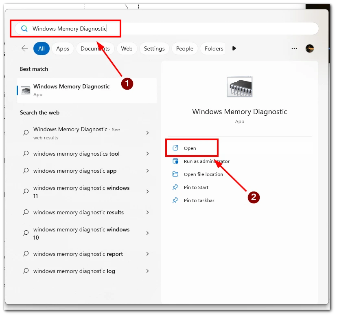This screenshot has height=317, width=337.
Task: Select 'windows memory diagnostic windows 10' suggestion
Action: coord(87,233)
